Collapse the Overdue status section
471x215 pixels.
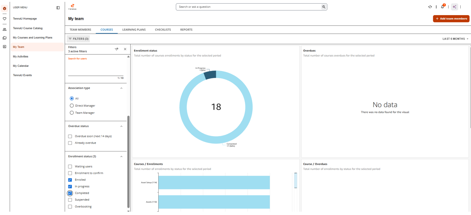pyautogui.click(x=121, y=126)
